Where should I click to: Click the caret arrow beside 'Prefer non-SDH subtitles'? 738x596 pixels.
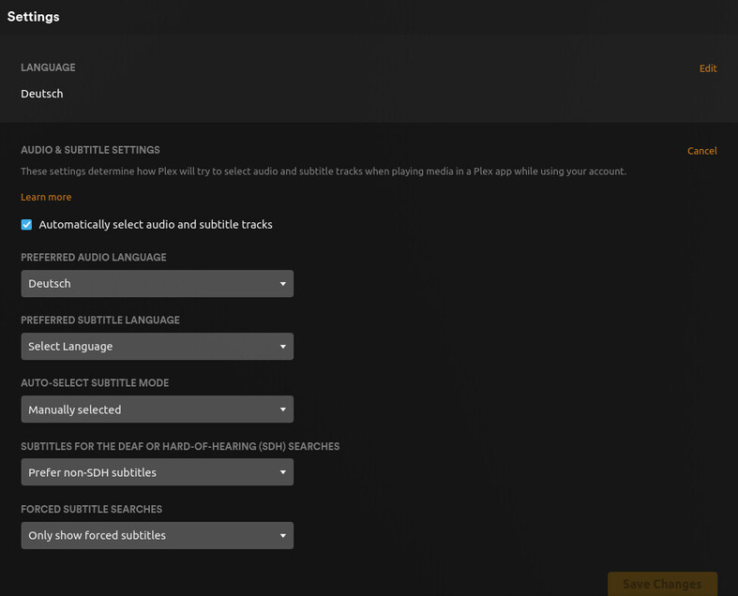(x=282, y=472)
